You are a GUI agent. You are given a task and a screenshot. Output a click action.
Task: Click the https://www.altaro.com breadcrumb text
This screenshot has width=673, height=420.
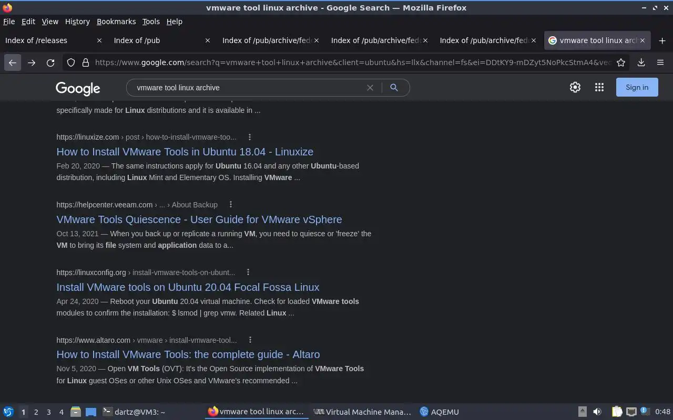94,340
